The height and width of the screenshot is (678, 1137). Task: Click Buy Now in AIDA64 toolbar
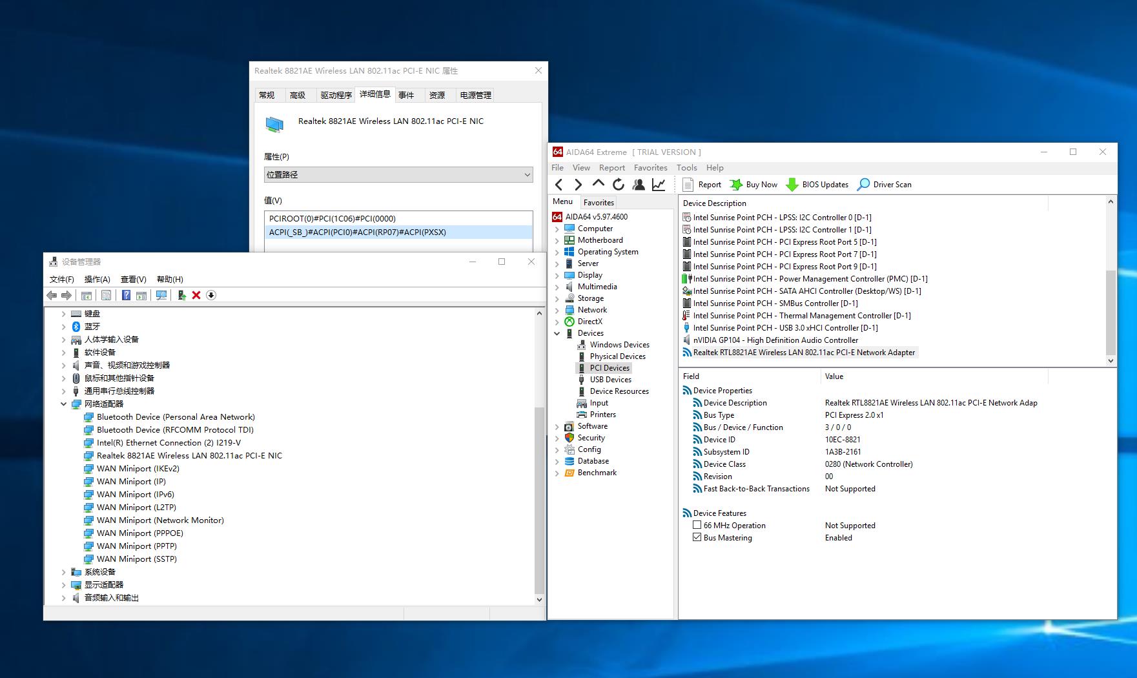pos(753,185)
